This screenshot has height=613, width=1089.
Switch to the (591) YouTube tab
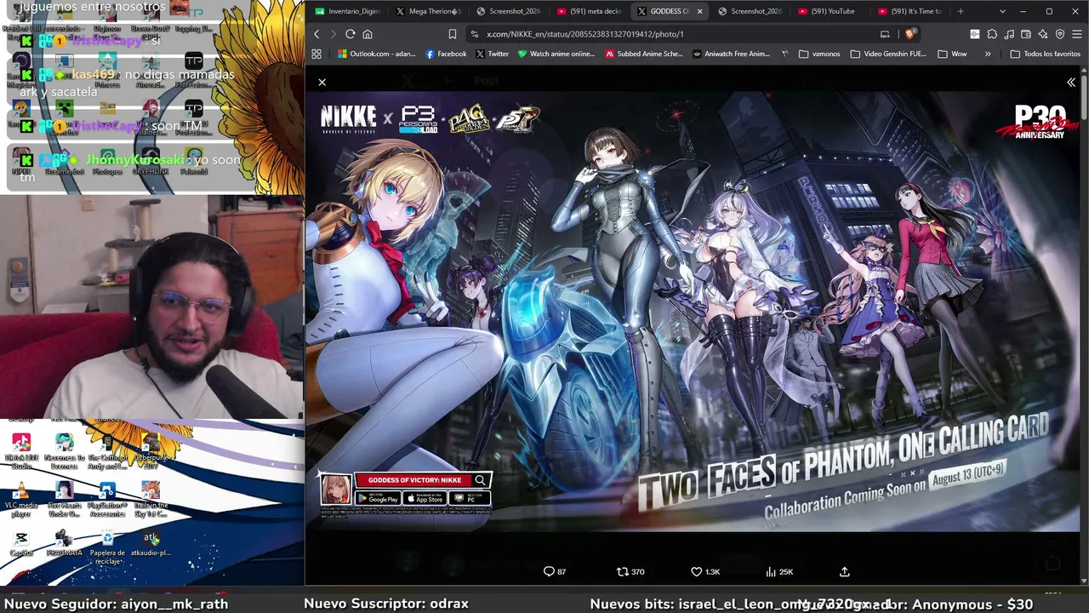[x=830, y=11]
